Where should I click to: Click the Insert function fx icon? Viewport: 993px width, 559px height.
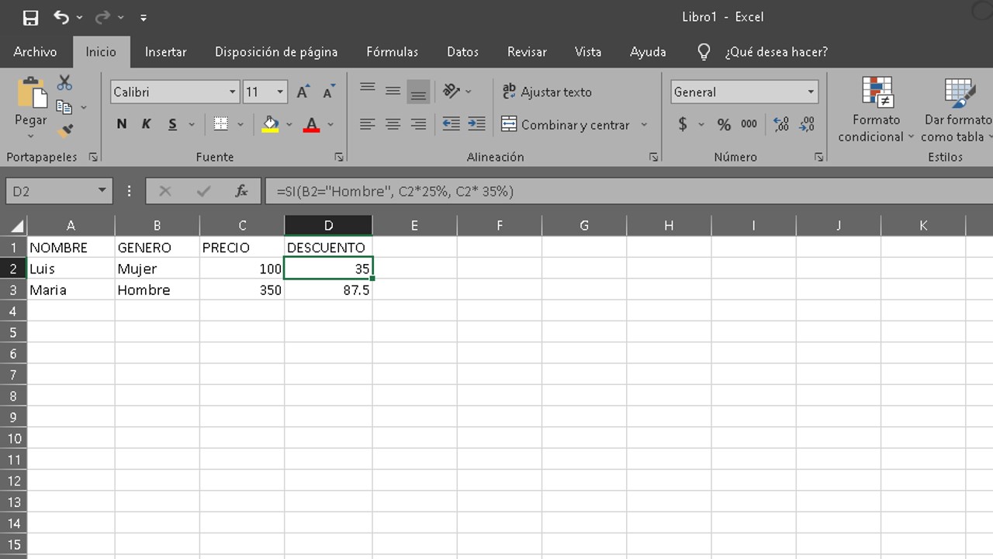pos(241,191)
